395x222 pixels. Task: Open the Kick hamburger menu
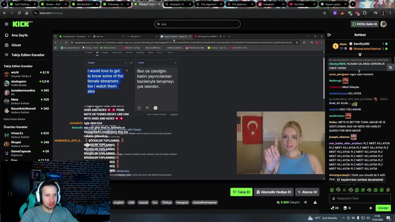[x=6, y=24]
